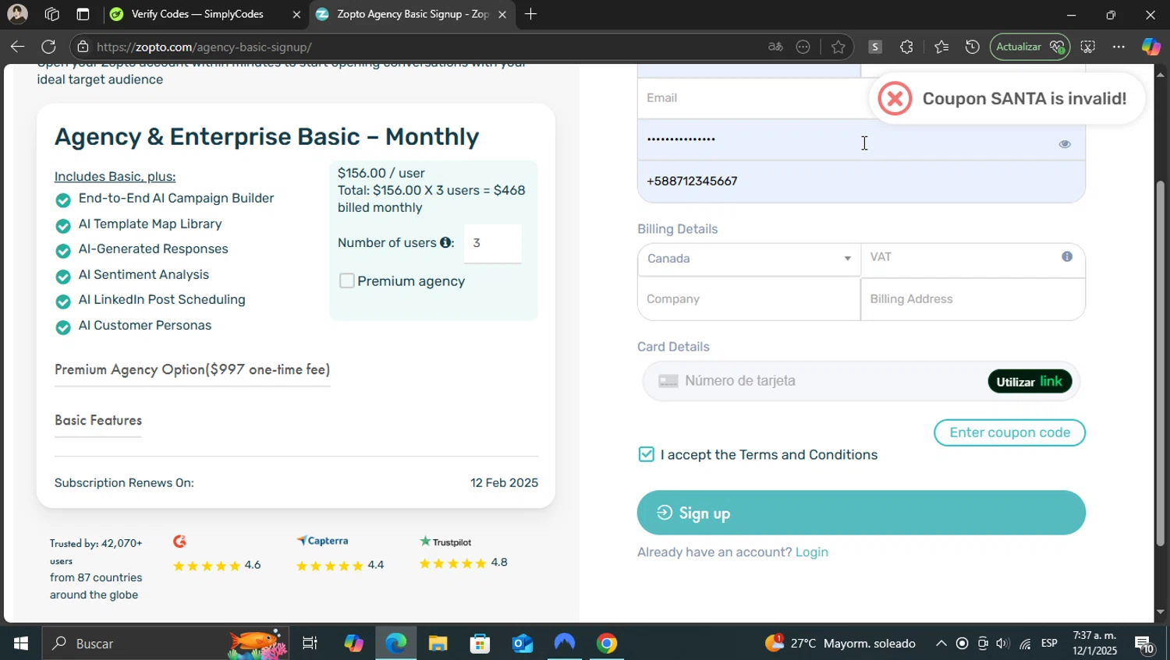Open the browser extensions puzzle icon
The image size is (1170, 660).
click(x=906, y=47)
